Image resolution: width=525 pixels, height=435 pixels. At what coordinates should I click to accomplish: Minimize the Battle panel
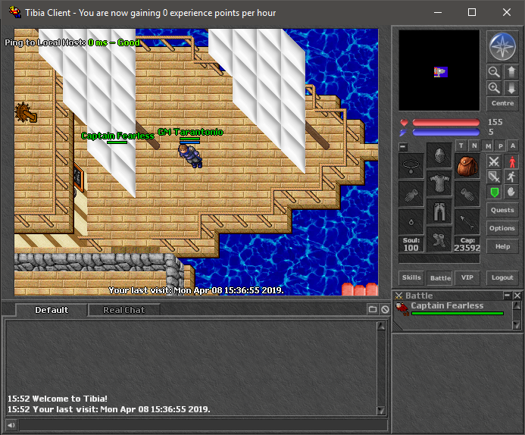pos(508,296)
